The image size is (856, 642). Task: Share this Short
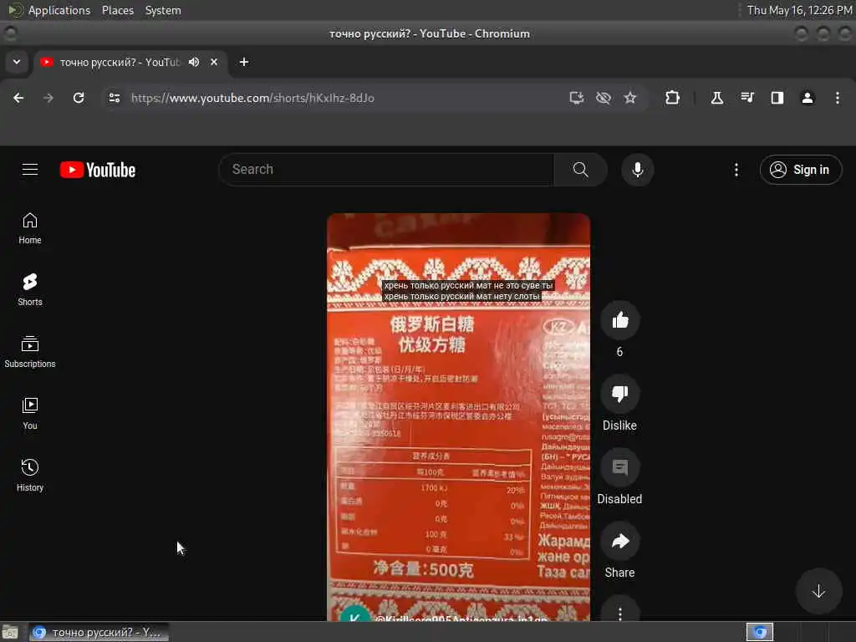(x=619, y=541)
